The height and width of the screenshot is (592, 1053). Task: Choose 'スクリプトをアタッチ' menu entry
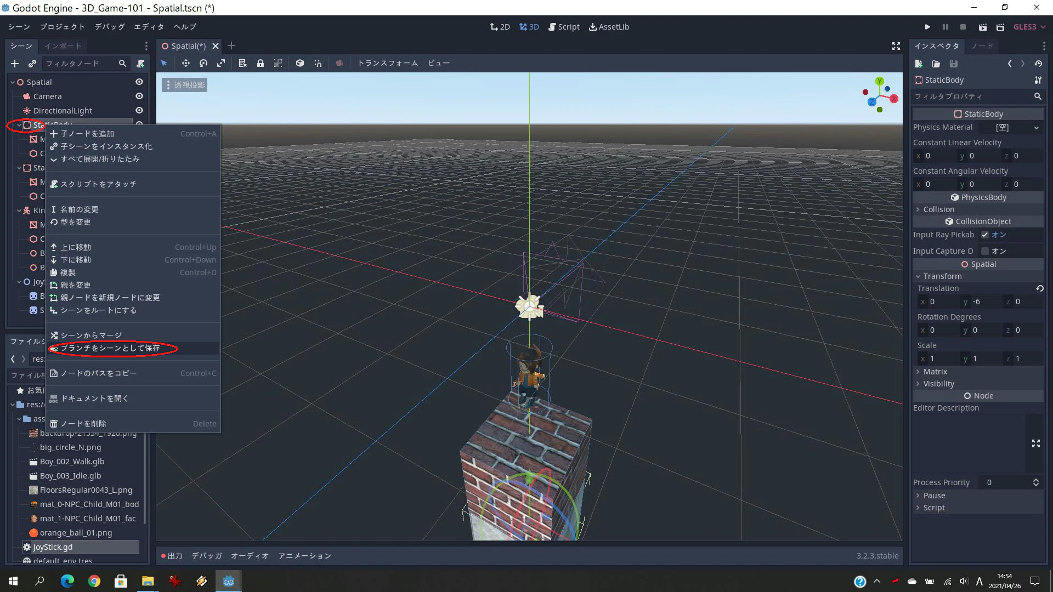pos(133,184)
